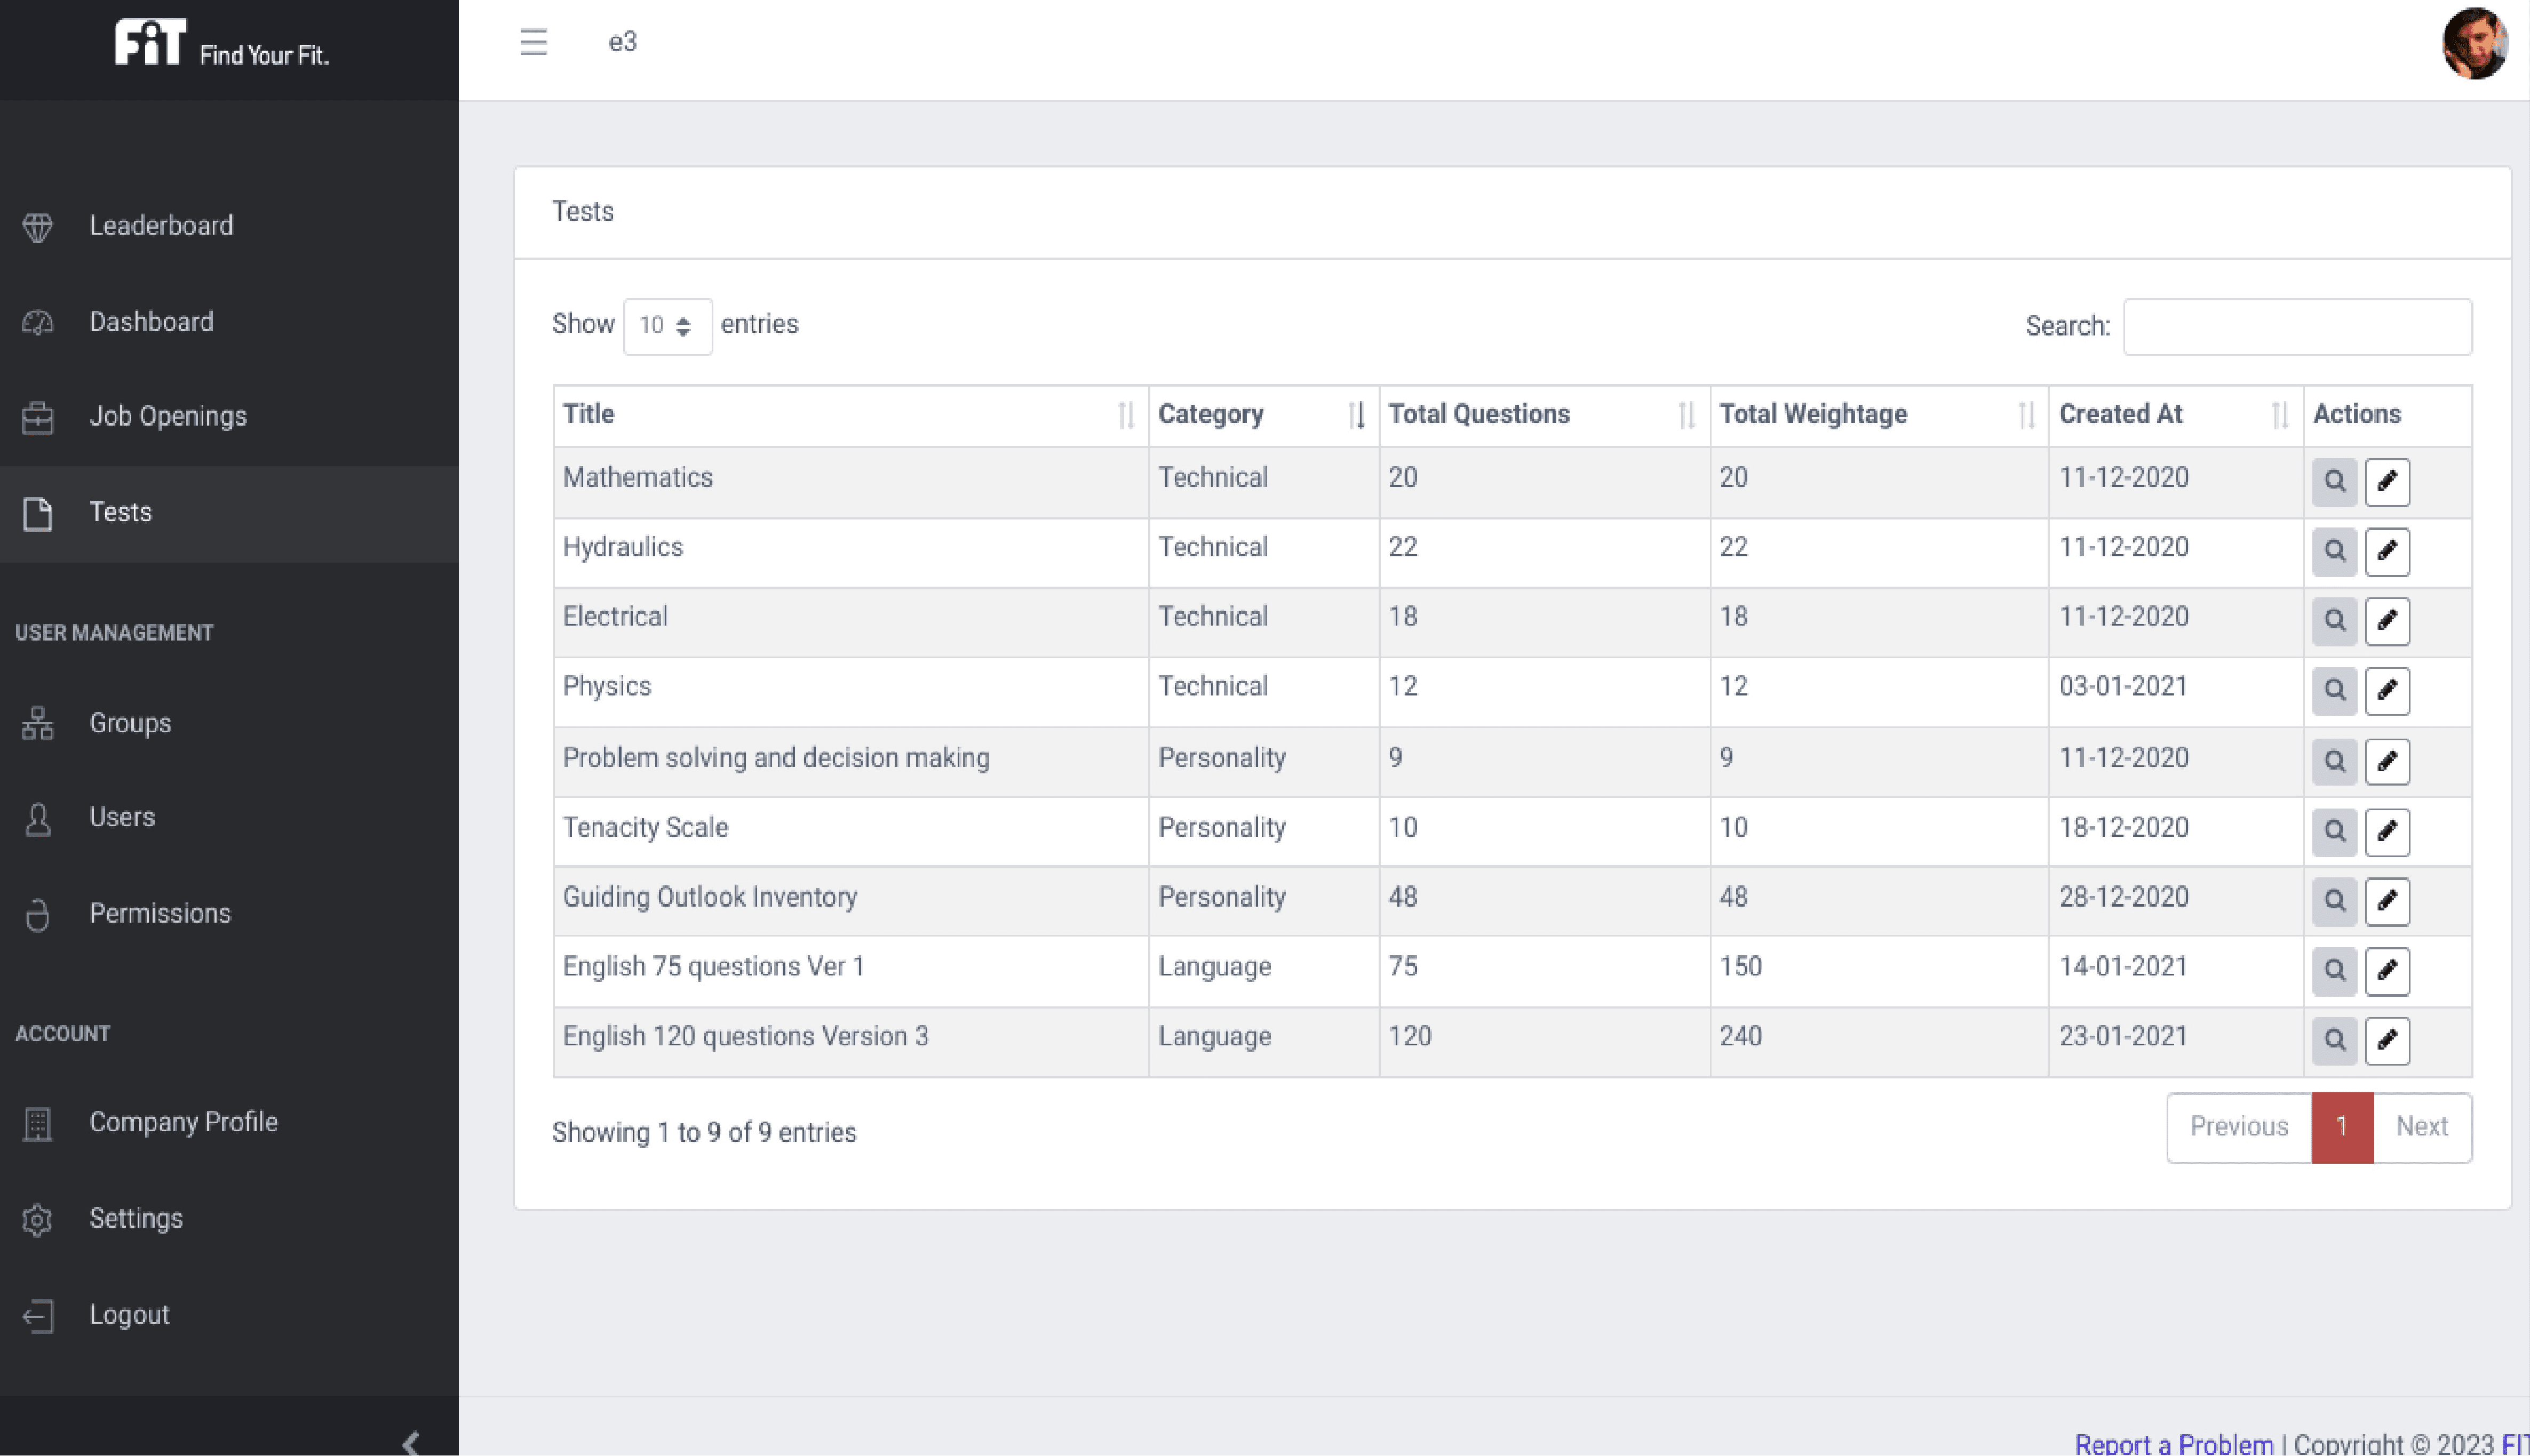2530x1456 pixels.
Task: Edit Problem solving and decision making test
Action: click(2387, 762)
